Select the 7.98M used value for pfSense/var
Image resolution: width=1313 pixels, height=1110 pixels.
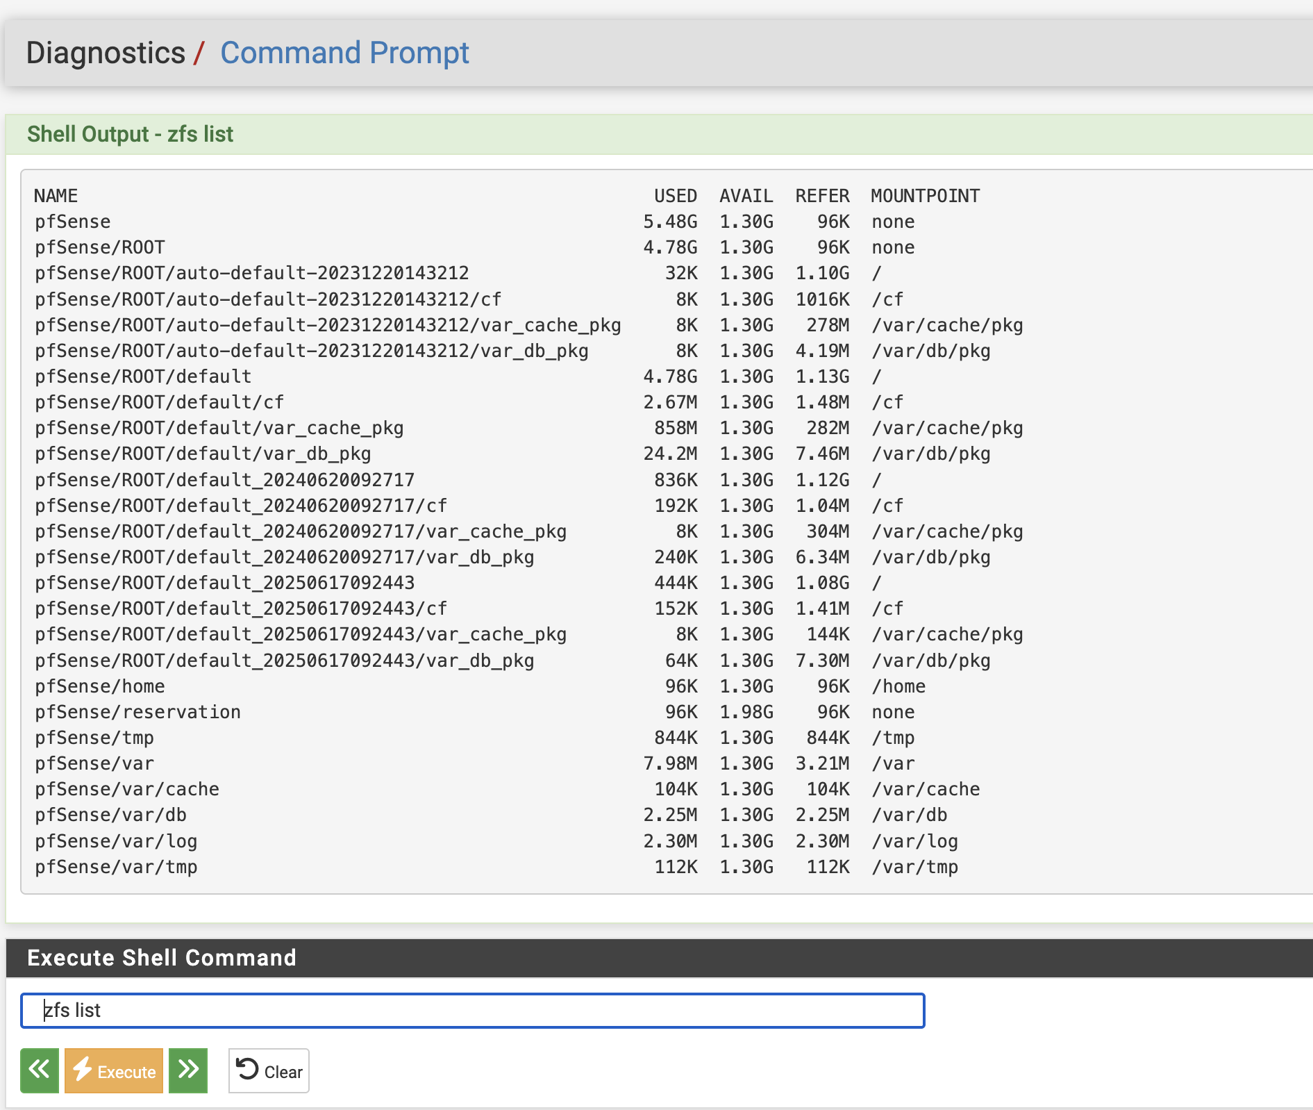pyautogui.click(x=670, y=763)
